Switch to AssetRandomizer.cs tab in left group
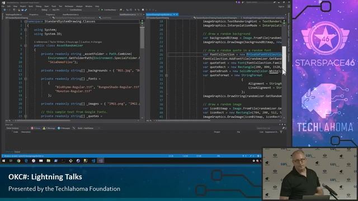358x201 pixels. (x=70, y=15)
